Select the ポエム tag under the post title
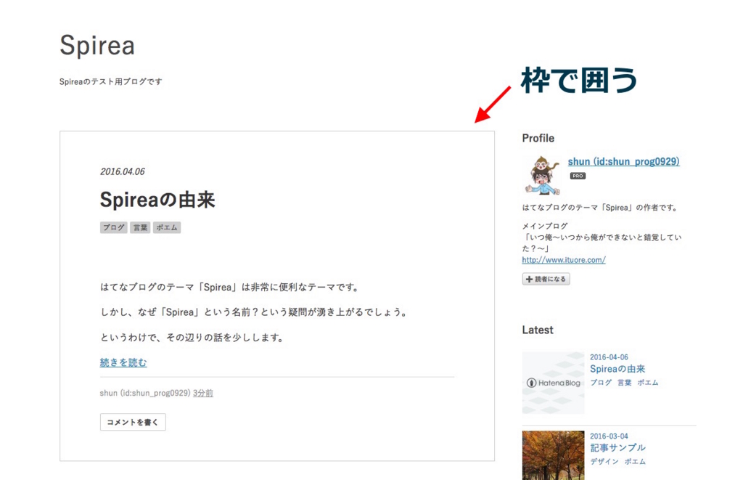The image size is (743, 480). (x=167, y=228)
